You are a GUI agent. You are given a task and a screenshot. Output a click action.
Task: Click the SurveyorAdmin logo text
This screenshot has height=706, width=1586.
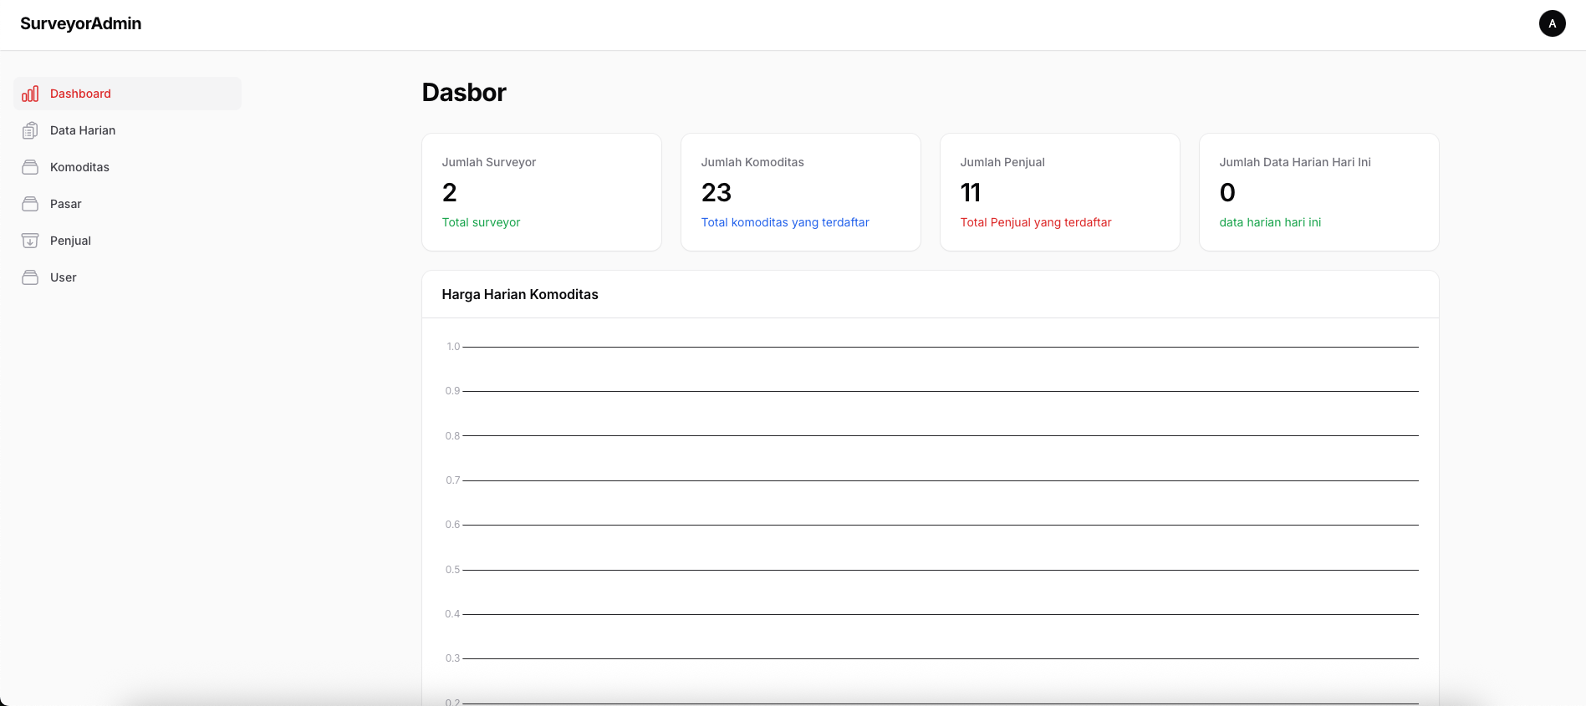pos(81,23)
